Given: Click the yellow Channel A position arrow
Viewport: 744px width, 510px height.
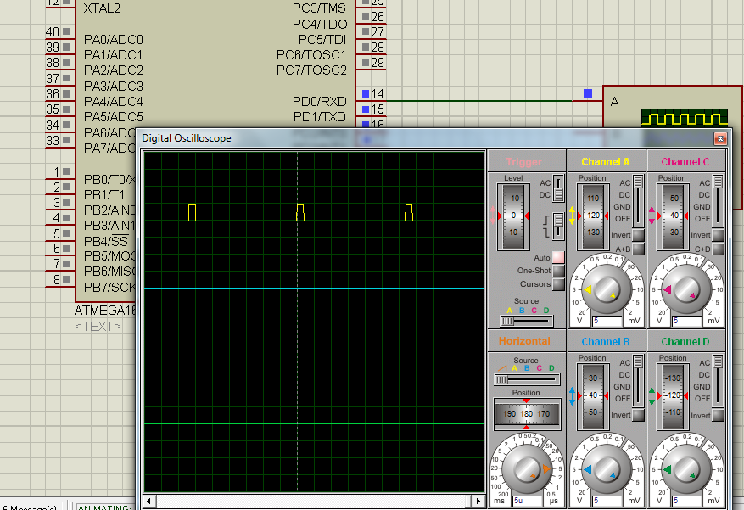Looking at the screenshot, I should point(573,216).
